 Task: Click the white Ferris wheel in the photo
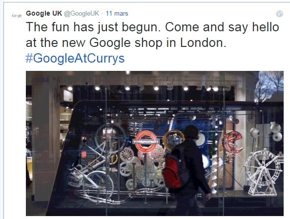tap(263, 173)
